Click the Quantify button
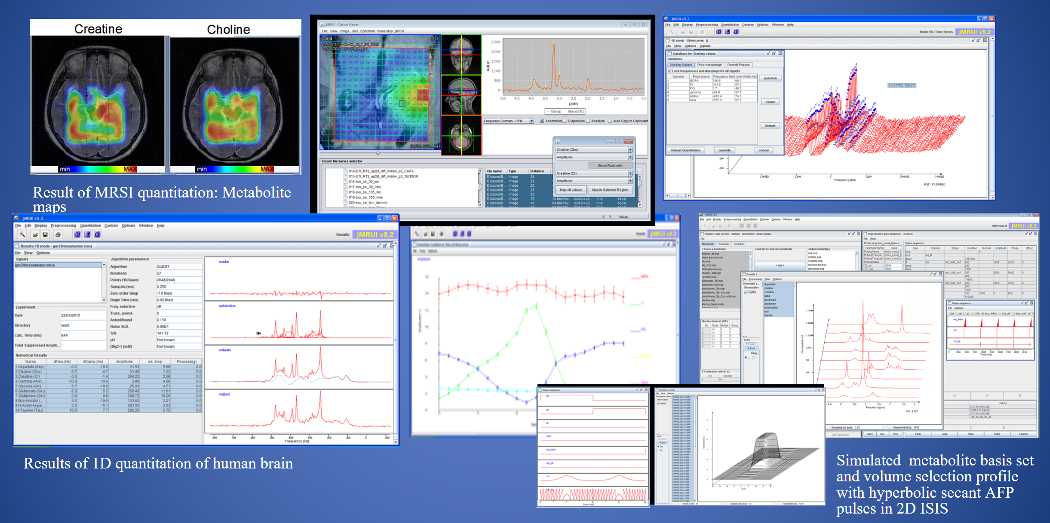The width and height of the screenshot is (1050, 523). pyautogui.click(x=724, y=150)
